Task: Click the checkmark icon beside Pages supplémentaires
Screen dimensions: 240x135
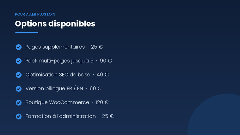Action: click(19, 47)
